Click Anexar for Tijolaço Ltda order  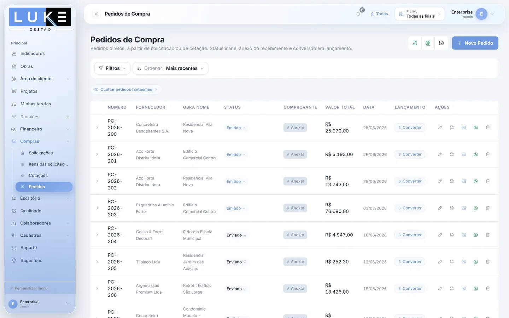coord(295,262)
